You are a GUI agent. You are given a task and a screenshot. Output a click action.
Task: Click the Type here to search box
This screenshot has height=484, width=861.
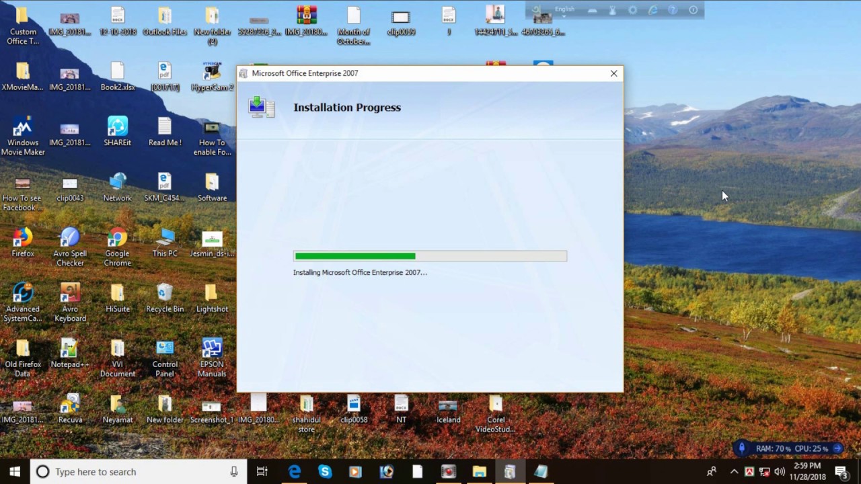click(x=139, y=472)
